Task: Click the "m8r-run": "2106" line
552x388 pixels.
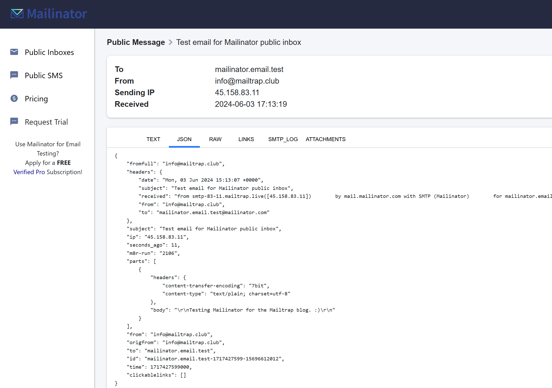Action: pyautogui.click(x=153, y=253)
